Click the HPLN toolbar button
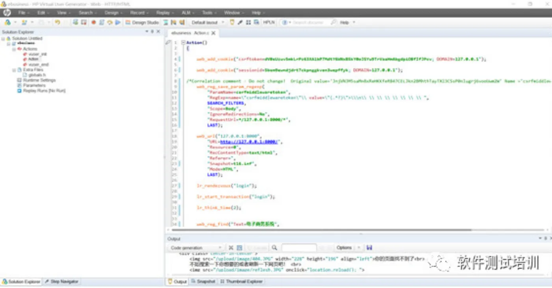 click(x=269, y=22)
